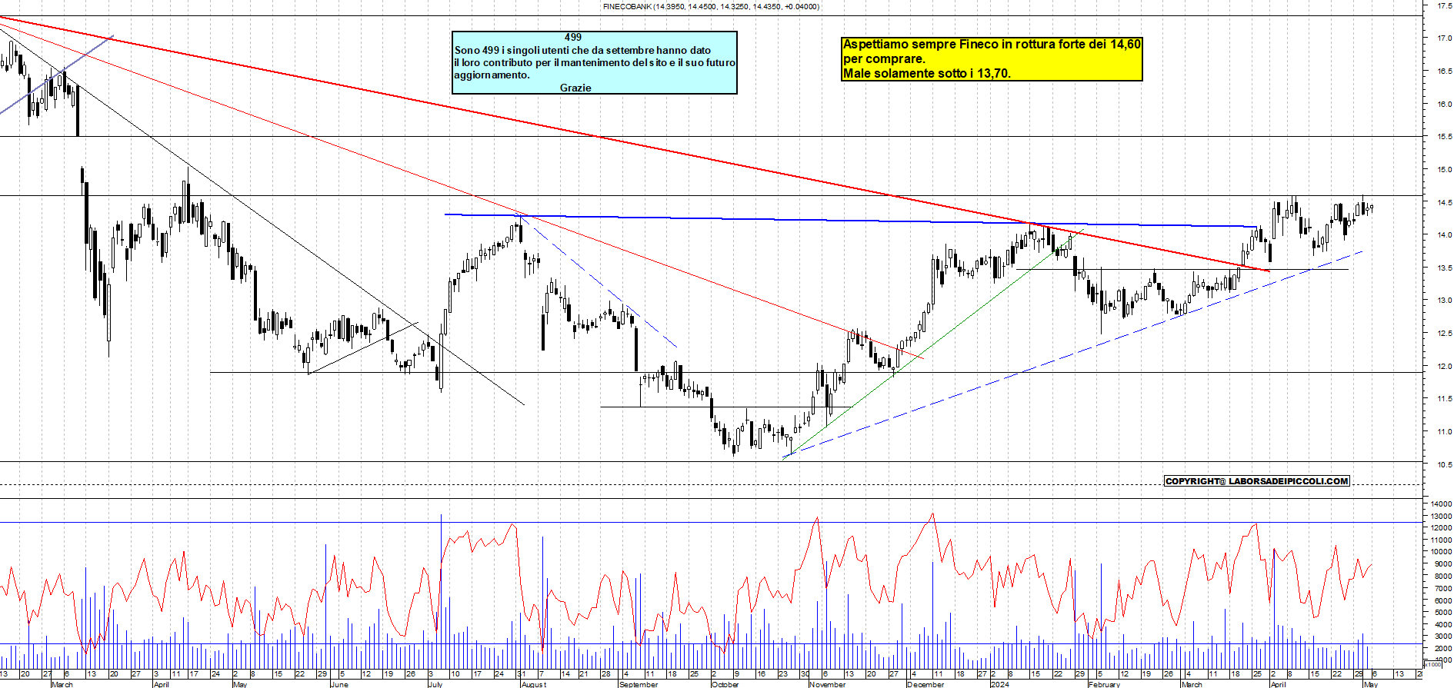Click the 13.5 price axis label
The image size is (1454, 688).
click(x=1444, y=268)
